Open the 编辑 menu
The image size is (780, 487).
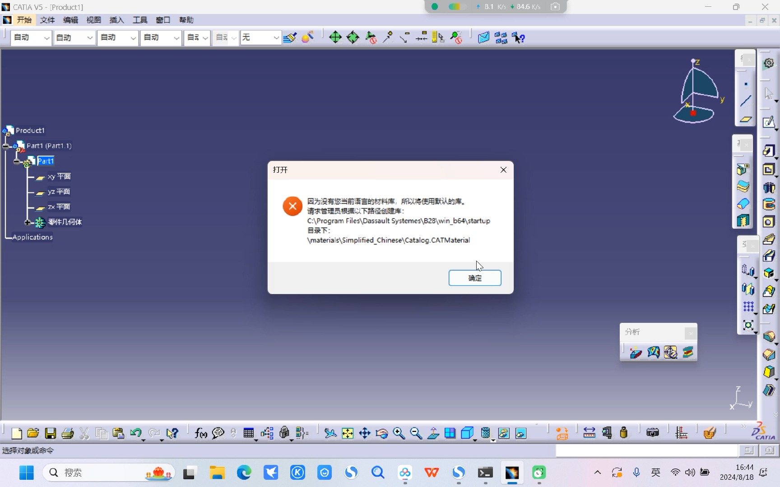coord(70,20)
